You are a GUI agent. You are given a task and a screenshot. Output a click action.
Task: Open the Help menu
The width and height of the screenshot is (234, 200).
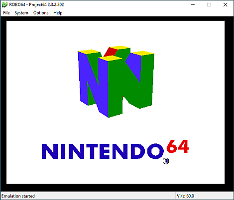pos(58,13)
